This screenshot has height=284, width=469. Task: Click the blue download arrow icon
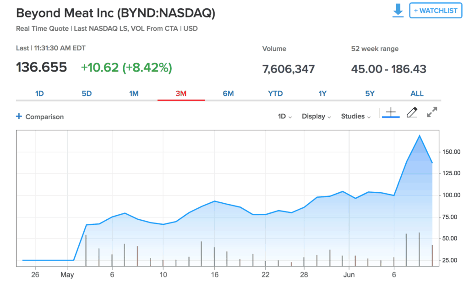398,11
